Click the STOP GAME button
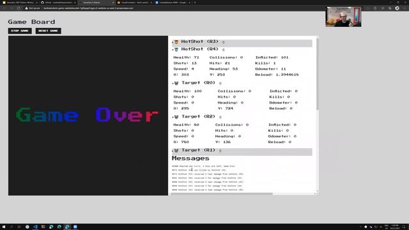The width and height of the screenshot is (409, 230). pyautogui.click(x=20, y=31)
